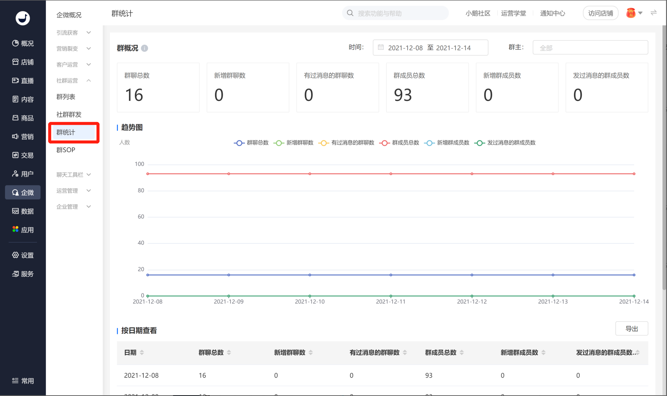Open the 营销 marketing section
The image size is (667, 396).
(x=23, y=137)
